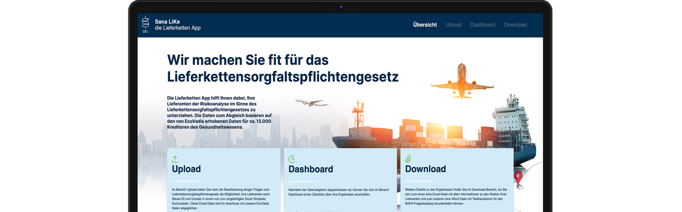Select the Upload card heading
The height and width of the screenshot is (212, 682).
[x=186, y=169]
